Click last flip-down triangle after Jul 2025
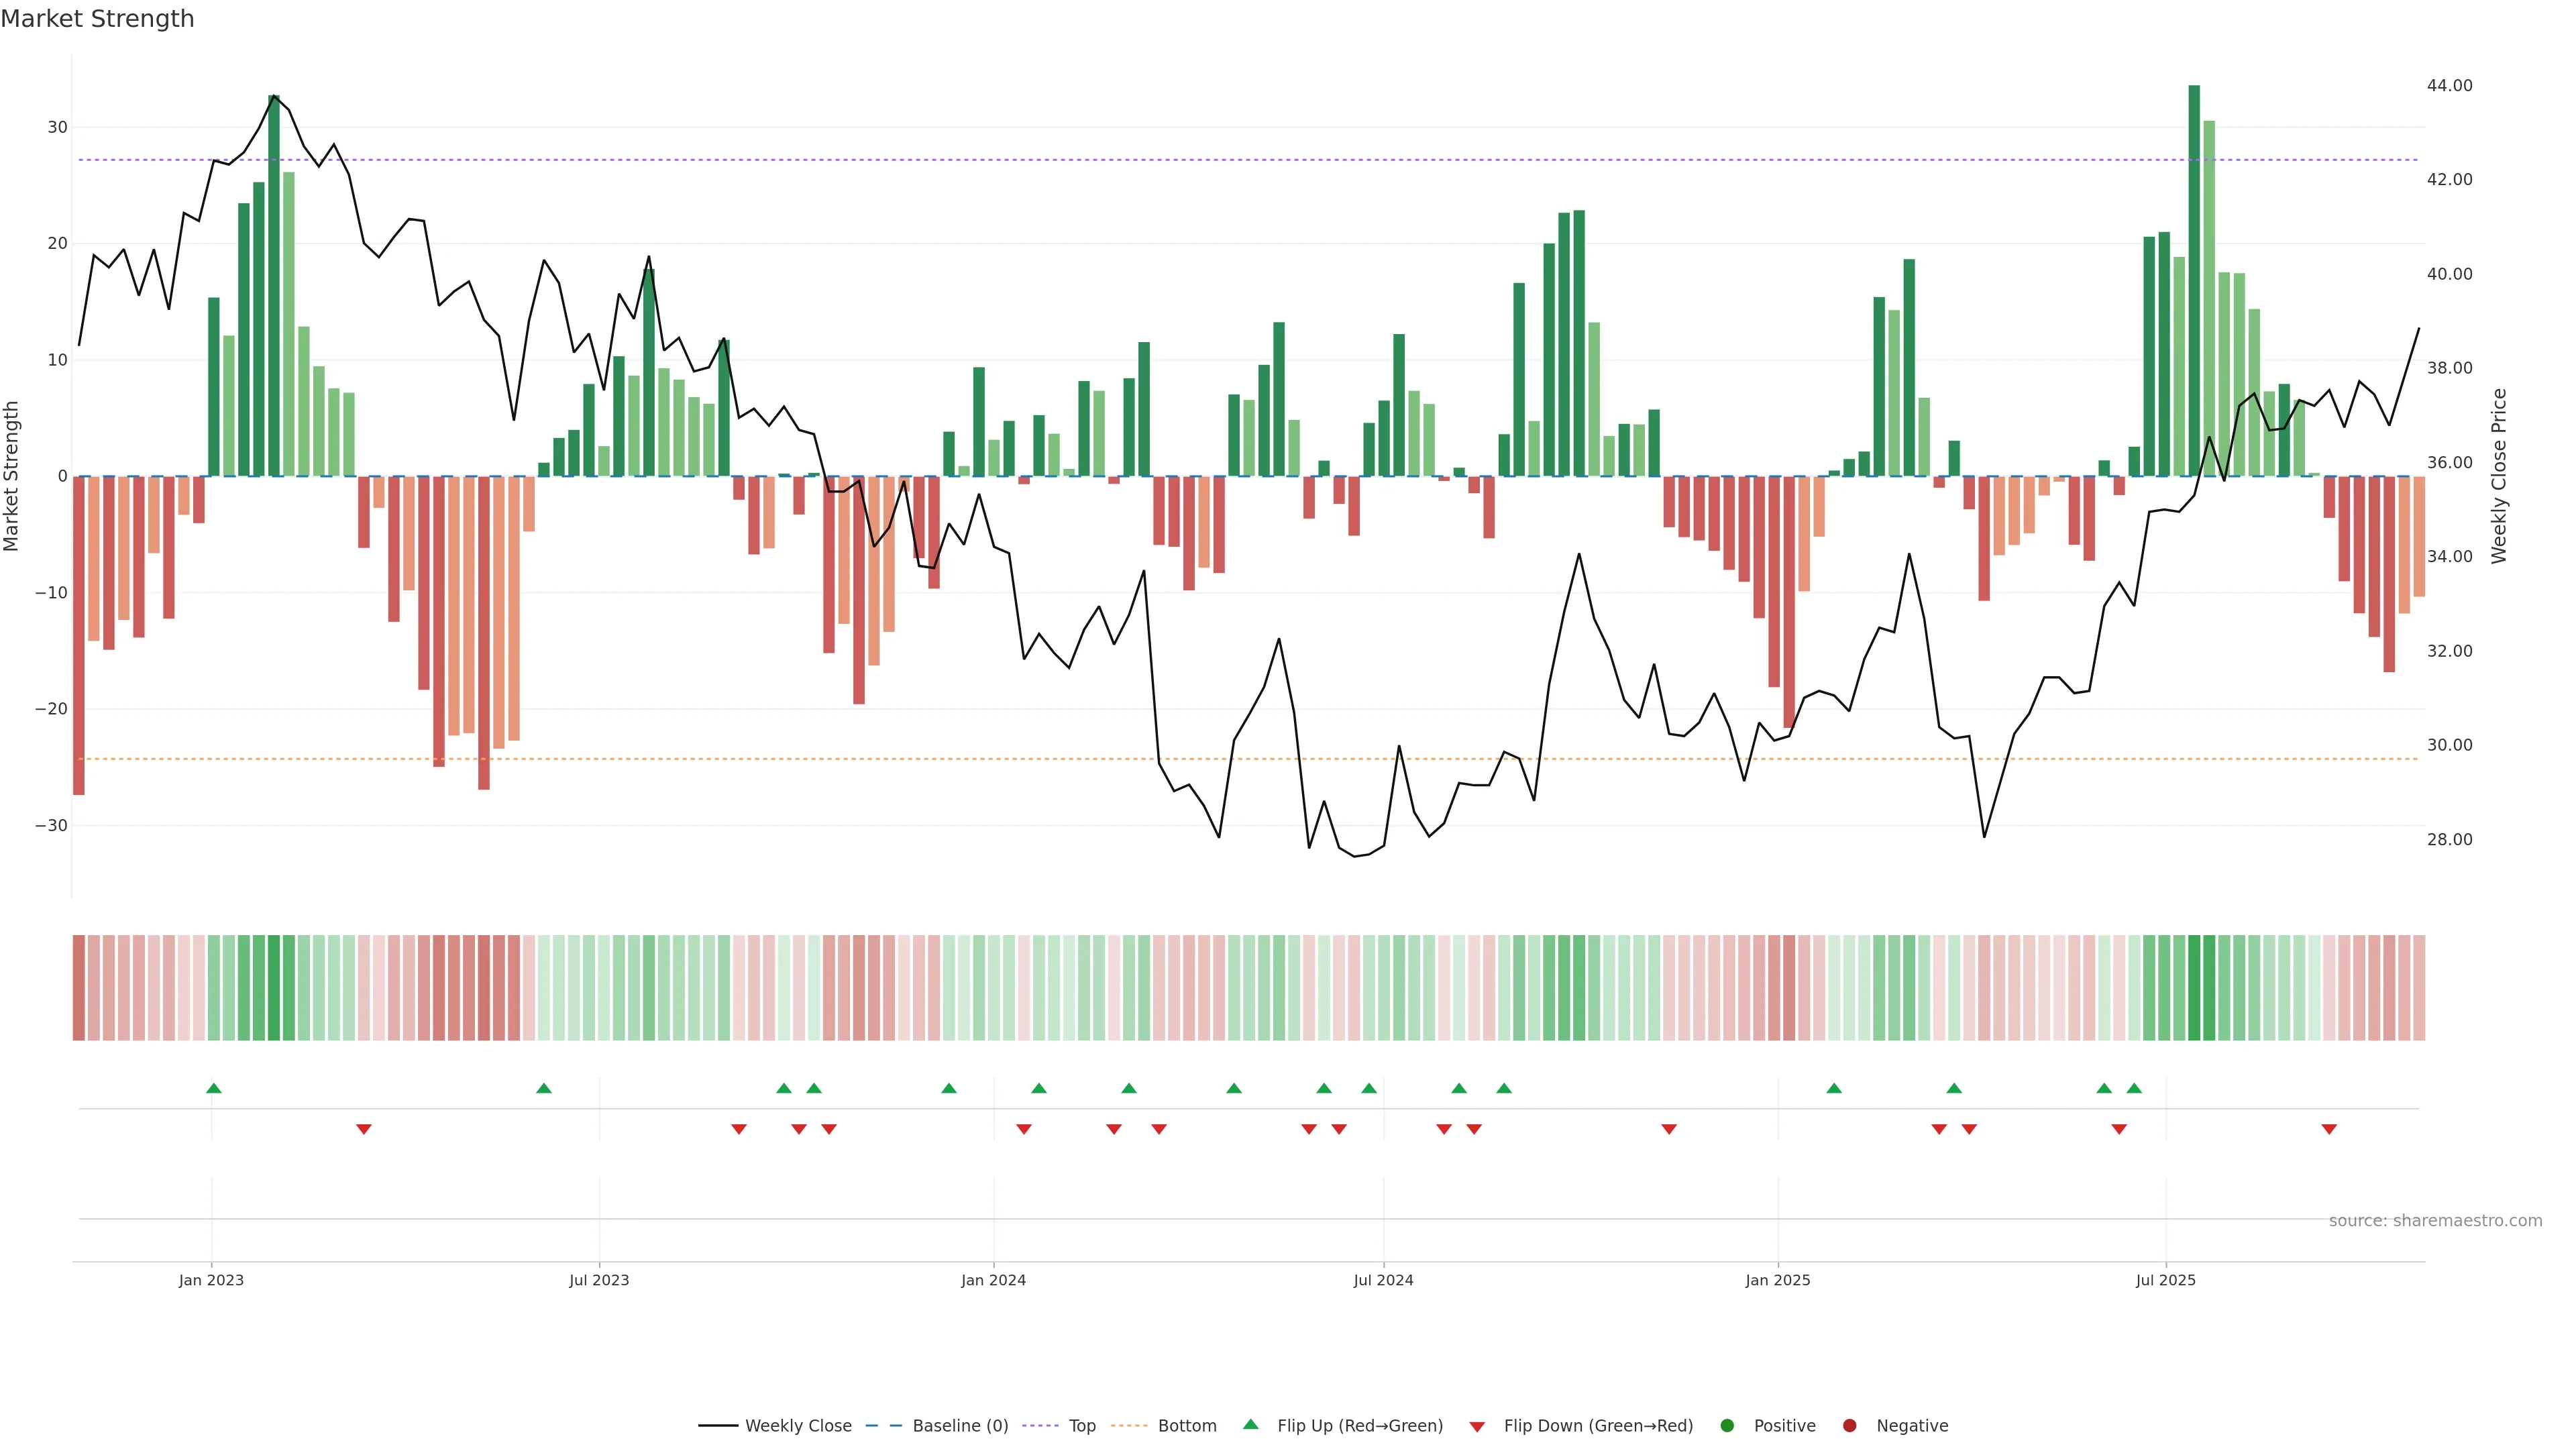This screenshot has width=2576, height=1449. point(2329,1129)
